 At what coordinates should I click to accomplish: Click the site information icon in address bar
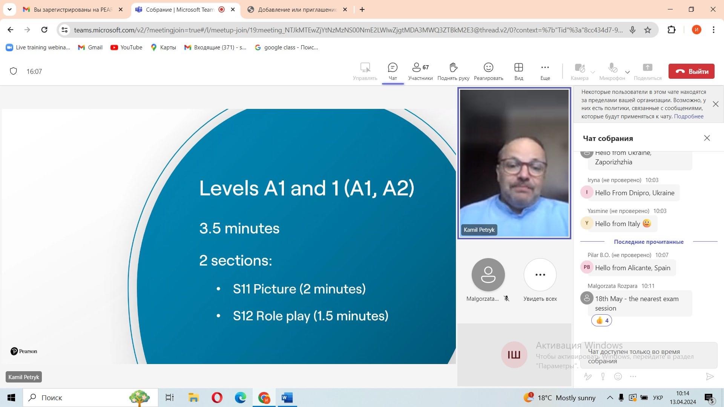click(64, 30)
